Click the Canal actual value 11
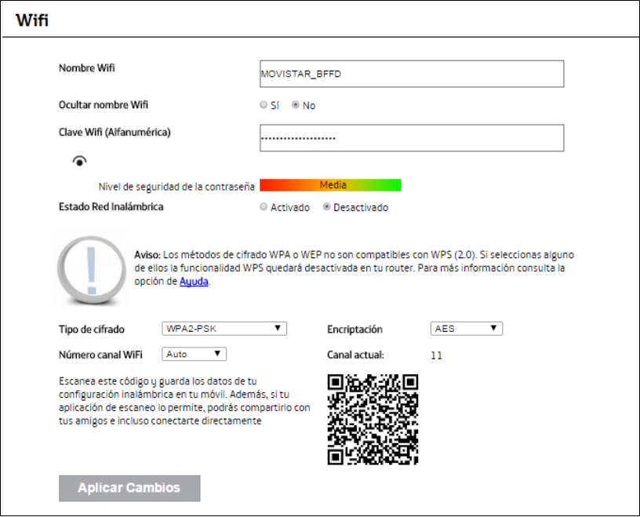The image size is (640, 517). click(x=436, y=355)
